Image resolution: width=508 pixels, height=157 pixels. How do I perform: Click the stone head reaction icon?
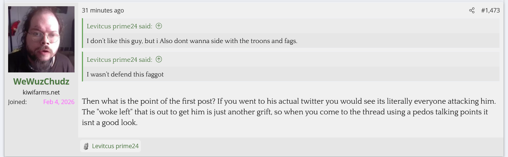coord(86,146)
